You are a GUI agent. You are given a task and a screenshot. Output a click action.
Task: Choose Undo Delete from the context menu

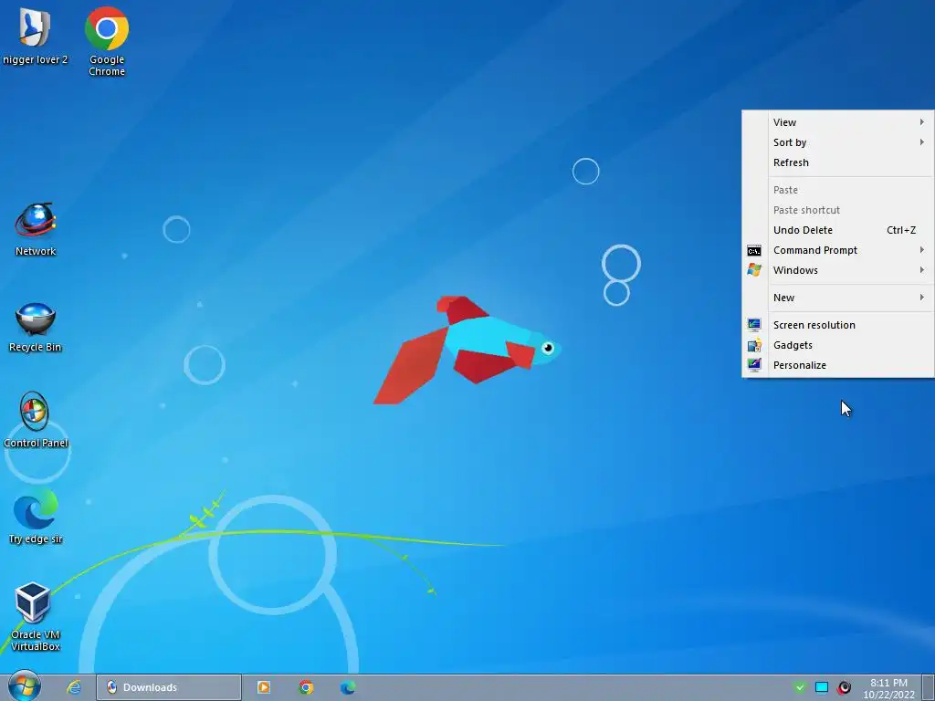click(x=838, y=230)
